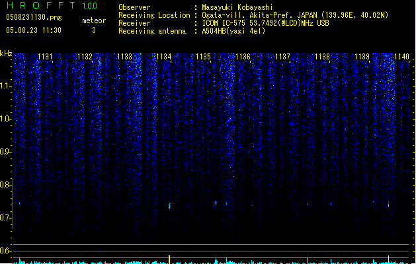Screen dimensions: 416x264
Task: Click the 0.9 kHz axis label
Action: [6, 152]
